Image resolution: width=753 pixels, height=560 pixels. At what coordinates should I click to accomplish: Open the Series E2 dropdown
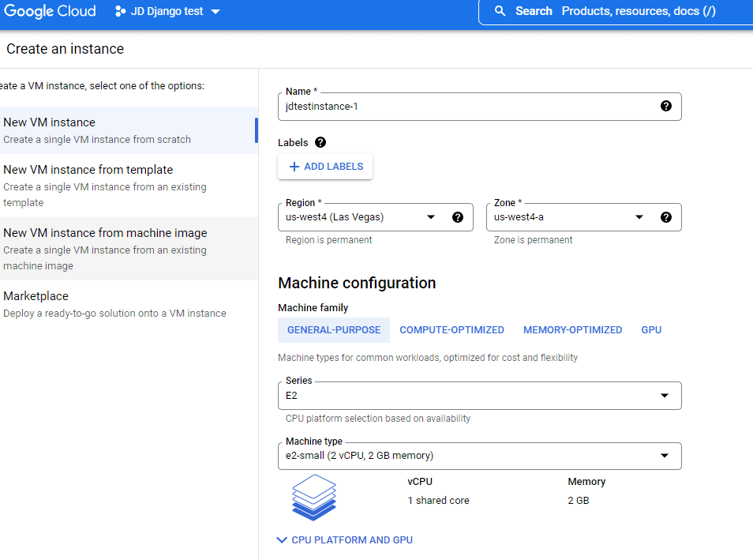(x=479, y=395)
